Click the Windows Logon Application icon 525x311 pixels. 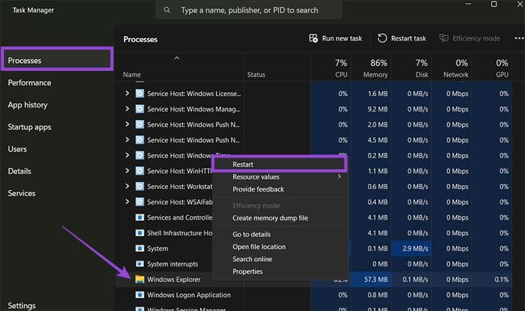coord(140,295)
